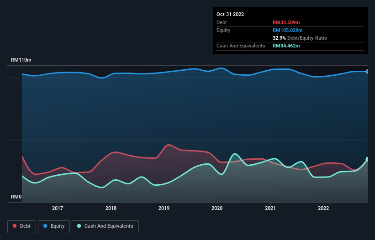
Task: Click the 2017 x-axis label
Action: [x=58, y=208]
